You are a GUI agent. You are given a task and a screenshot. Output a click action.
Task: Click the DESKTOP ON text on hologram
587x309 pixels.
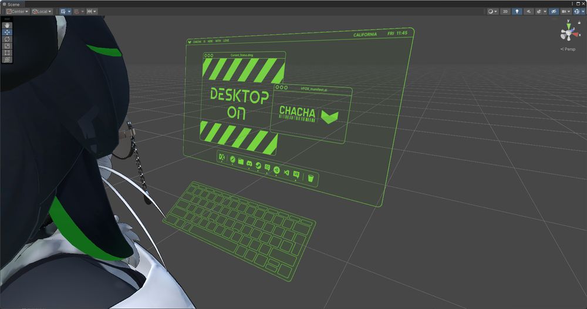click(238, 103)
